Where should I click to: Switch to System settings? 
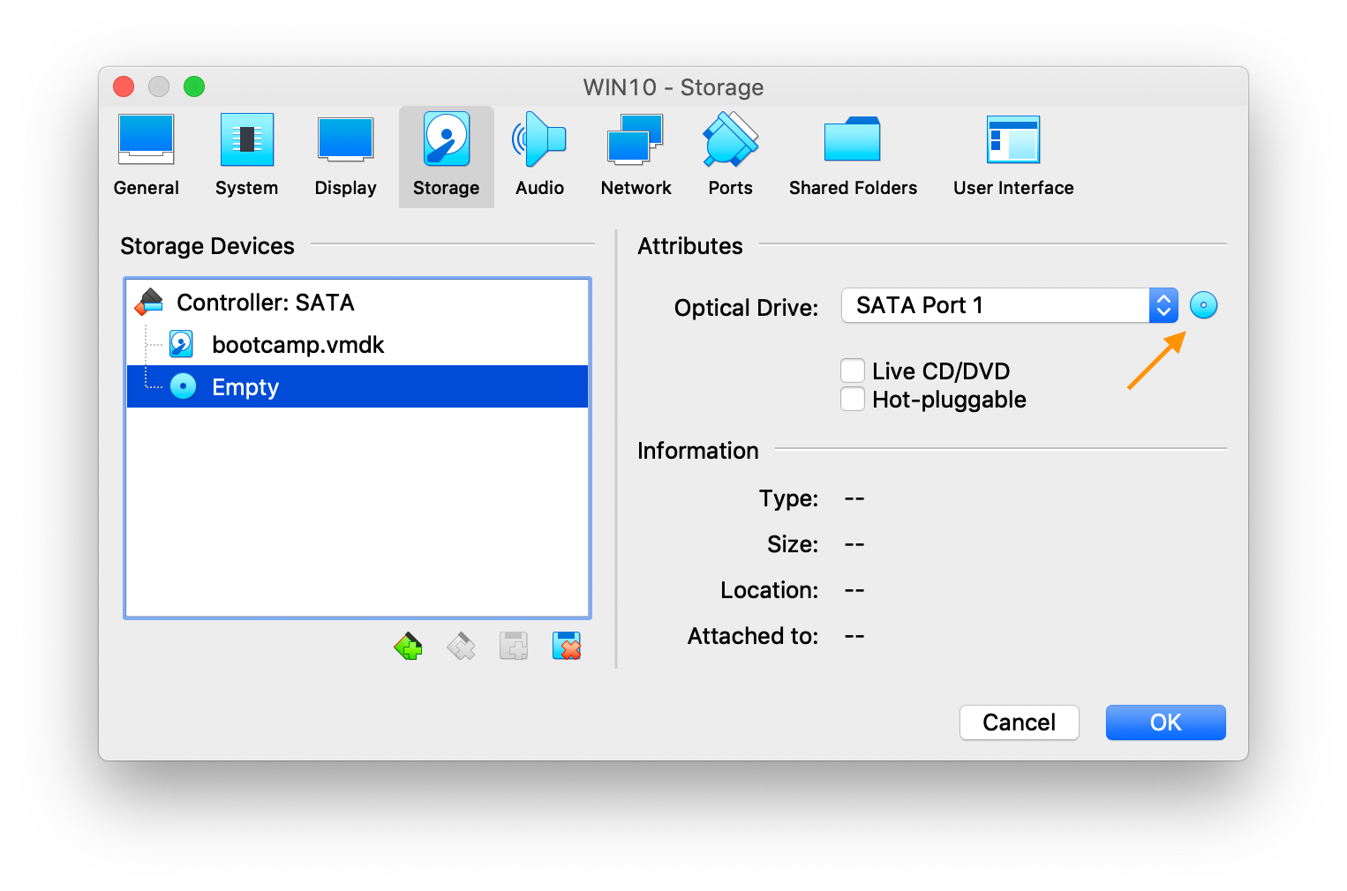[x=247, y=155]
